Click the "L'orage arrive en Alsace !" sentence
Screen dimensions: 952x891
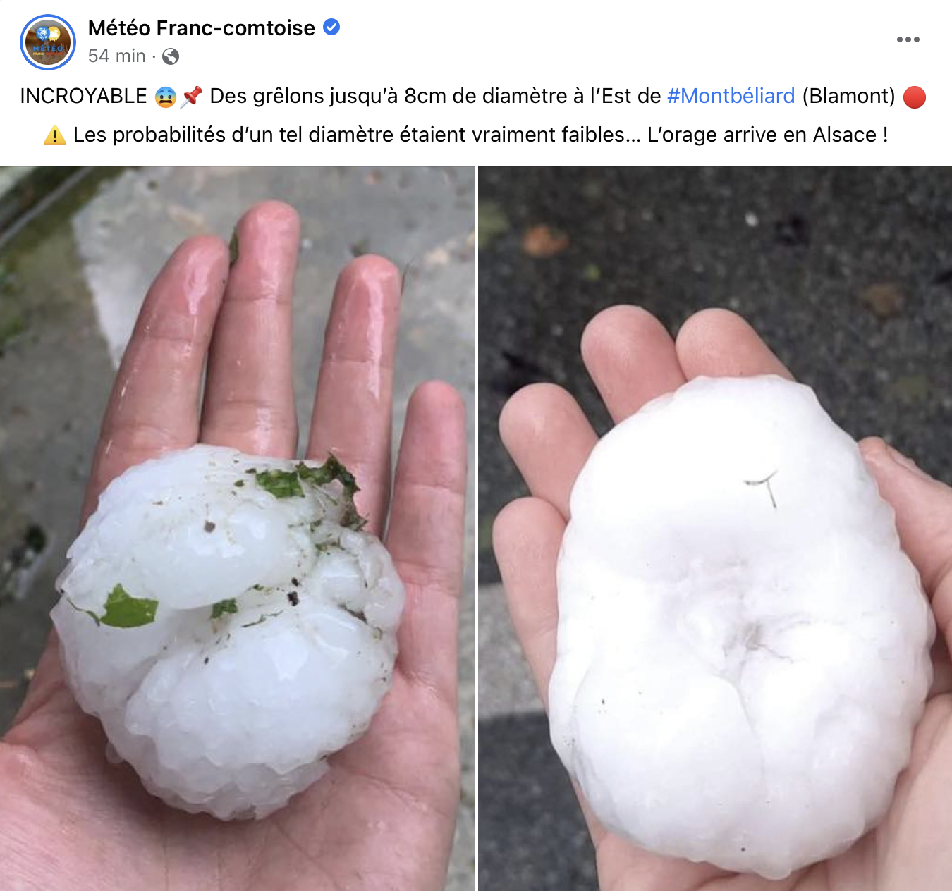tap(767, 135)
